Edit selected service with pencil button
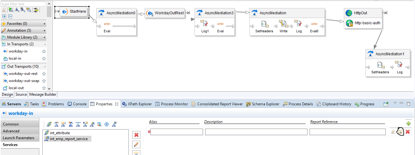The image size is (415, 155). (136, 144)
